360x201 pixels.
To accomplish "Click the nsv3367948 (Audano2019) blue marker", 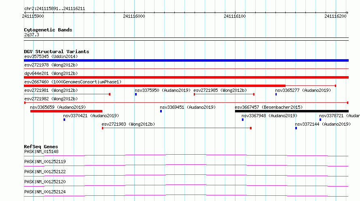I will (243, 120).
